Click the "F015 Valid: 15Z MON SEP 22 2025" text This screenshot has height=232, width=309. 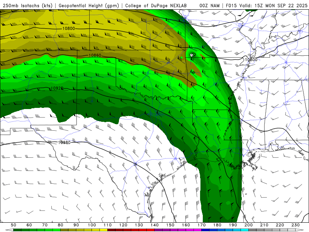tap(267, 6)
